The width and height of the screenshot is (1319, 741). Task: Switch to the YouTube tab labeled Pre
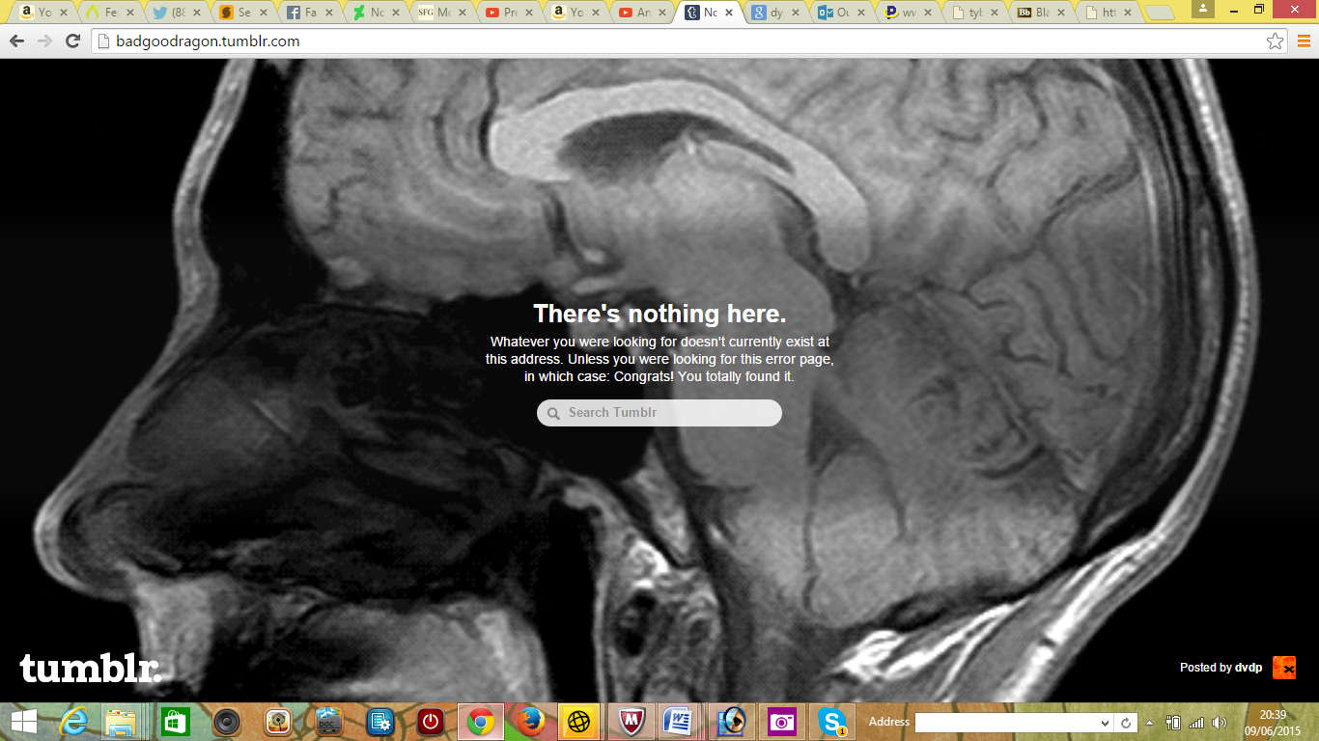pyautogui.click(x=509, y=13)
